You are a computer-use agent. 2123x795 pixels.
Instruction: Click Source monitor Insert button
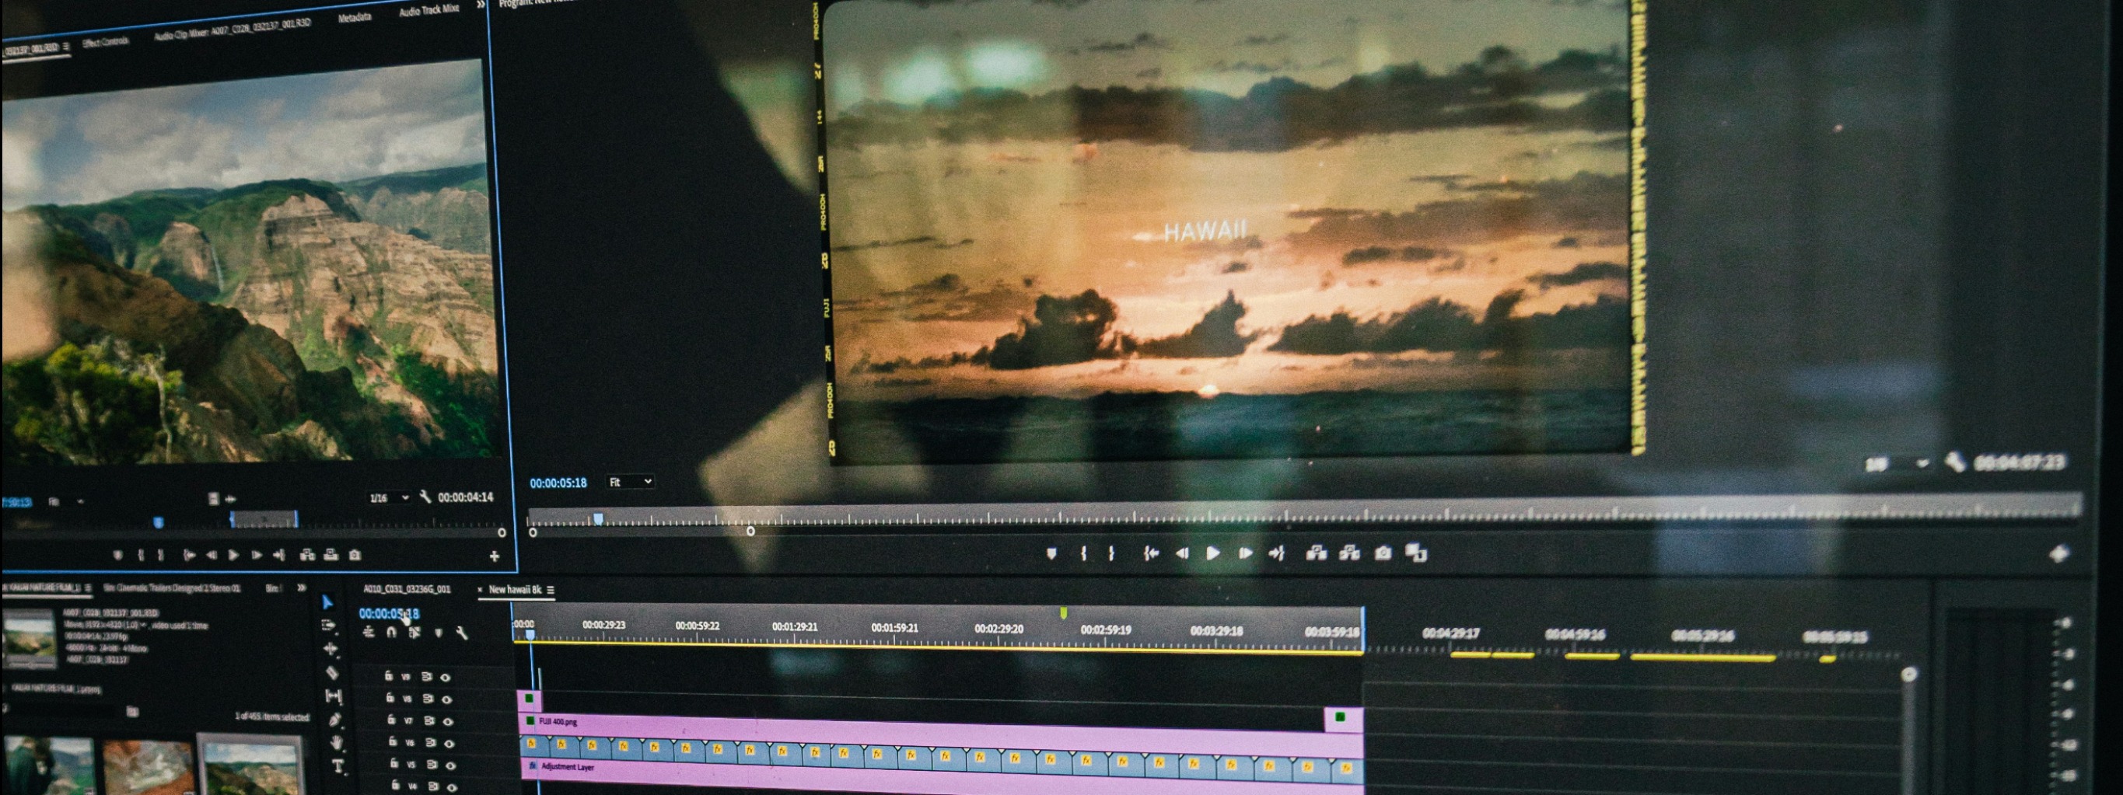307,556
